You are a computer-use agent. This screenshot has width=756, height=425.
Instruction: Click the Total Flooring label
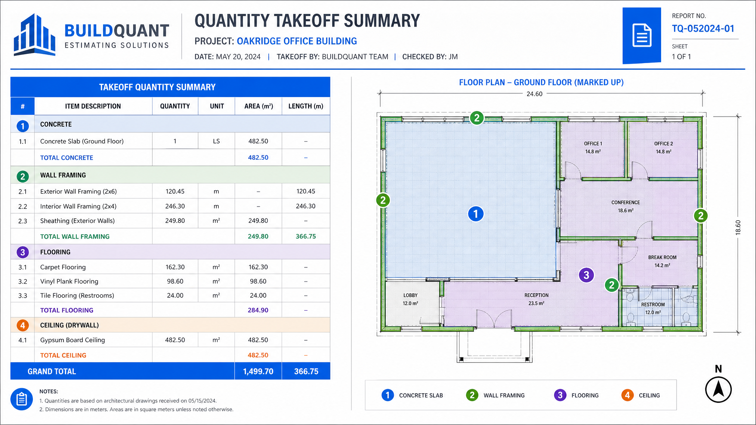click(66, 310)
